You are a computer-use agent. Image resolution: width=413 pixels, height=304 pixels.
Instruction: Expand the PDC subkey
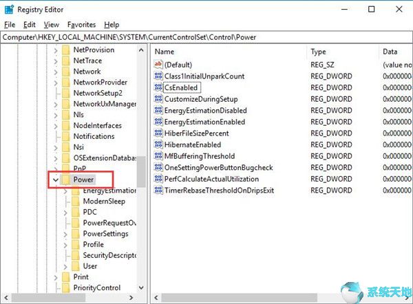point(65,213)
